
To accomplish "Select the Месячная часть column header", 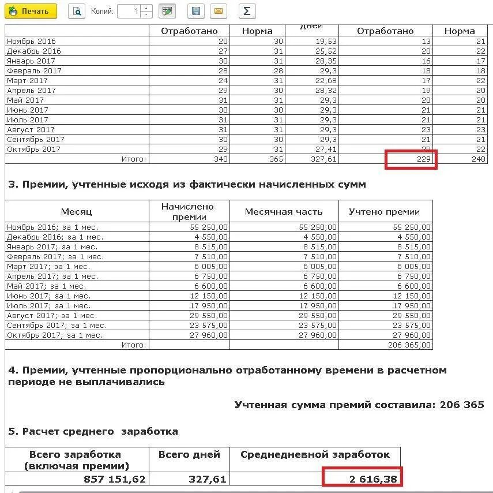I will [x=284, y=211].
